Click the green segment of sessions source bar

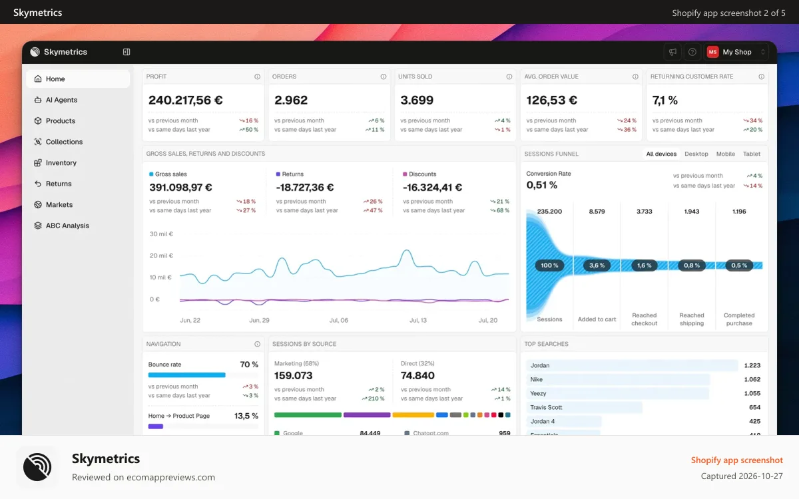coord(308,415)
